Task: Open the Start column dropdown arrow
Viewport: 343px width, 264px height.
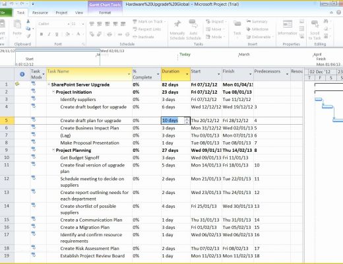Action: coord(218,74)
